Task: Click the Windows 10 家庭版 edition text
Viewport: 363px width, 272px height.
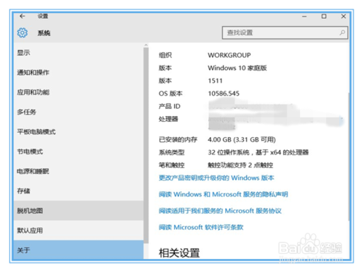Action: (x=237, y=68)
